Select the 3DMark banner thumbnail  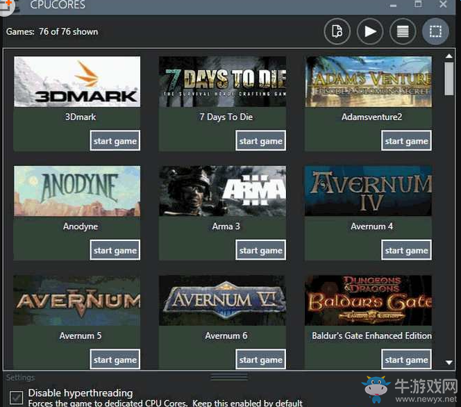[x=77, y=82]
